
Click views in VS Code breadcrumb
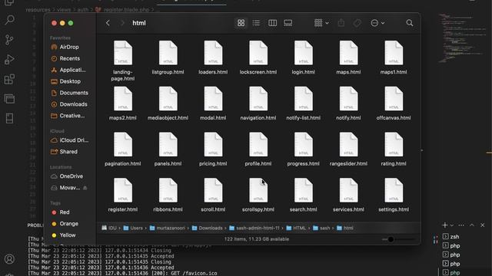point(64,10)
